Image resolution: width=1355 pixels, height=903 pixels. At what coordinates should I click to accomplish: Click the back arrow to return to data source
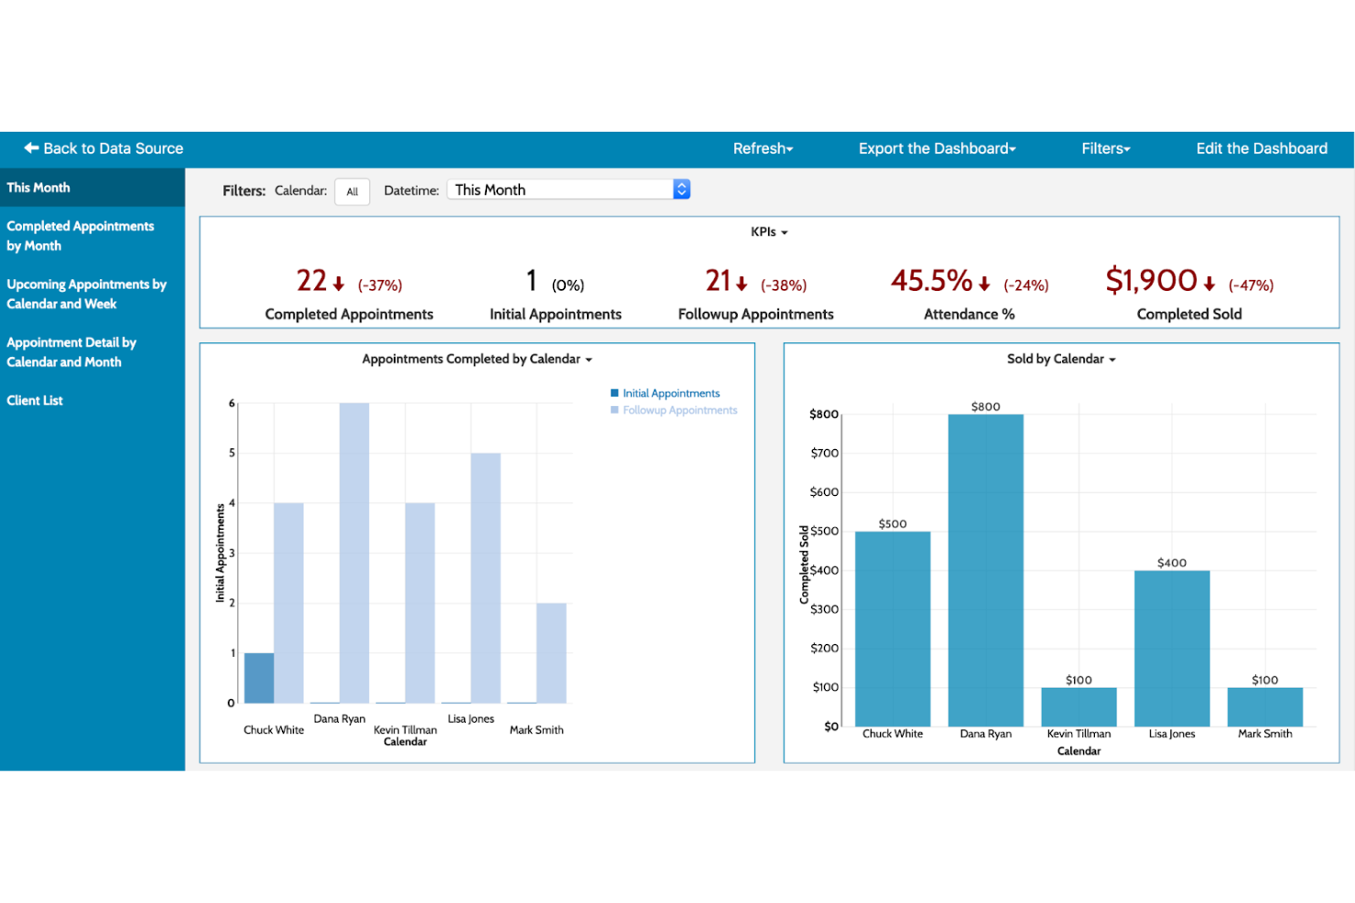pyautogui.click(x=30, y=148)
